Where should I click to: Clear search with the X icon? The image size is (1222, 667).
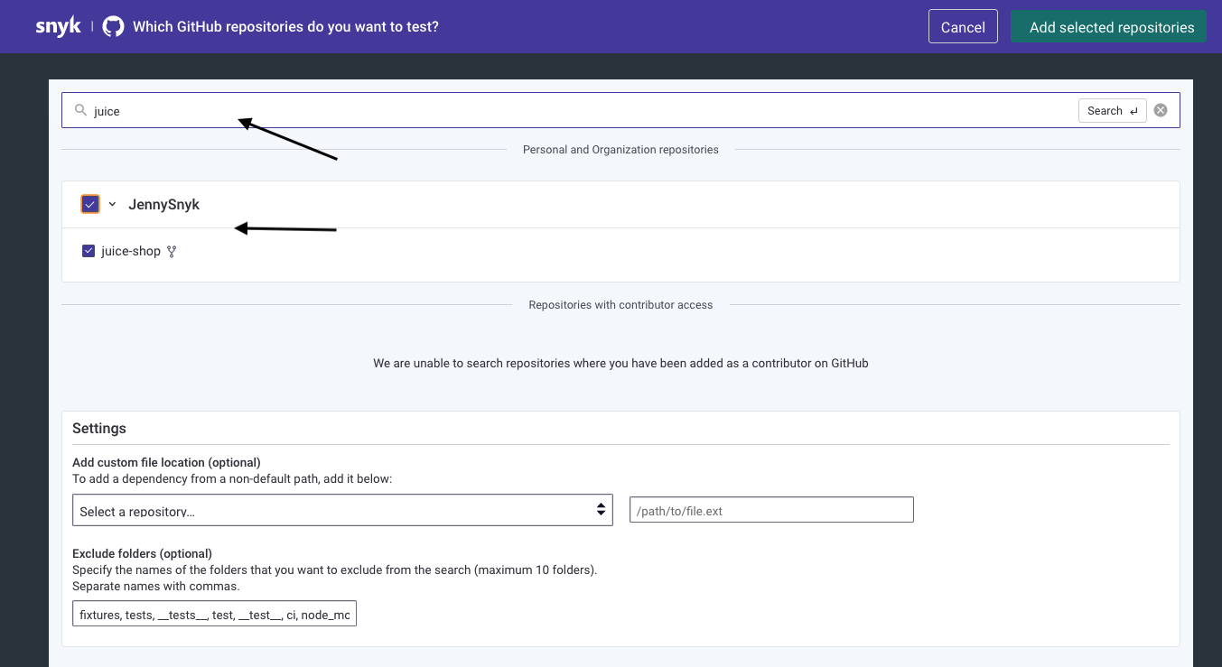[x=1161, y=110]
